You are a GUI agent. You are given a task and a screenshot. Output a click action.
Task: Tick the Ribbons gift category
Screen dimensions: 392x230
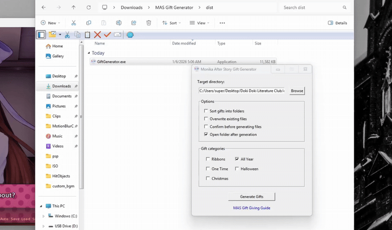point(208,159)
